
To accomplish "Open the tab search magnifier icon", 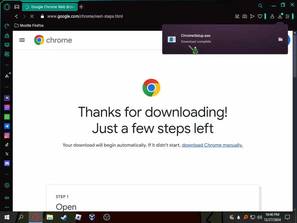I will [260, 6].
